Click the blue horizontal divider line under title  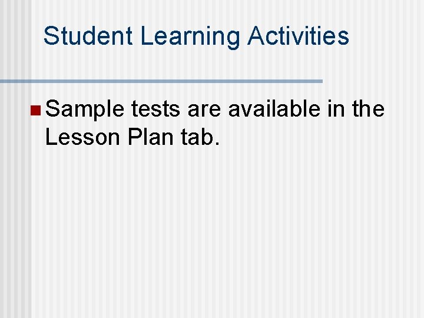(x=159, y=81)
